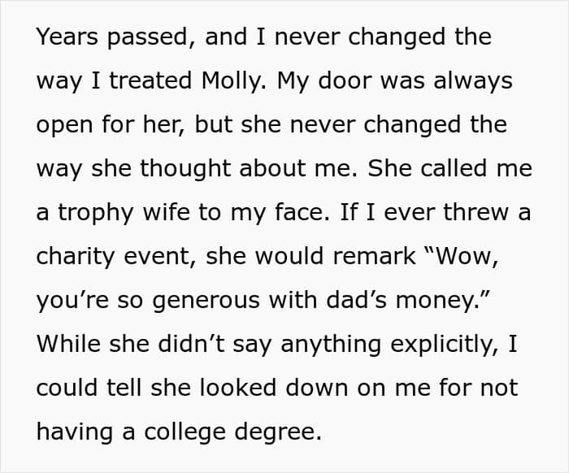Select the word "thought"
569x473 pixels.
coord(185,169)
